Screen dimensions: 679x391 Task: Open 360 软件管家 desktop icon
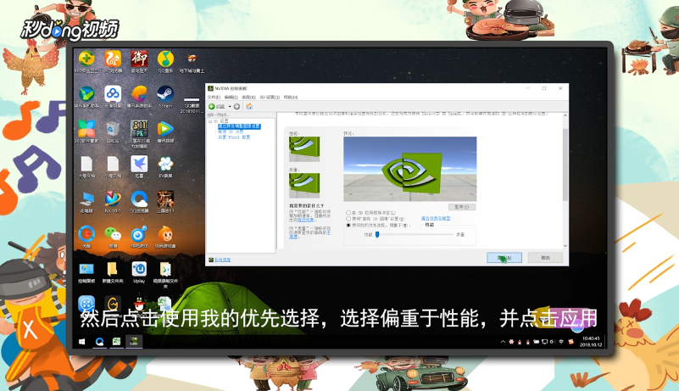pos(86,132)
